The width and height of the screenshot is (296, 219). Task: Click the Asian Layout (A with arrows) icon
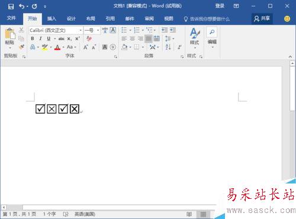(x=153, y=47)
